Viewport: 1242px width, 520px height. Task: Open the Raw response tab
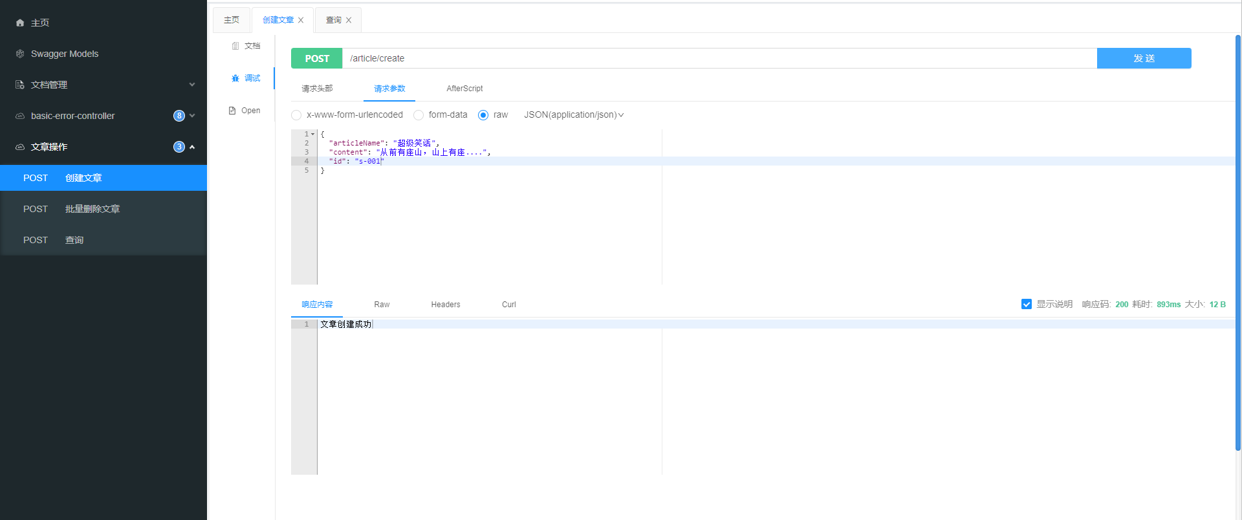coord(382,305)
